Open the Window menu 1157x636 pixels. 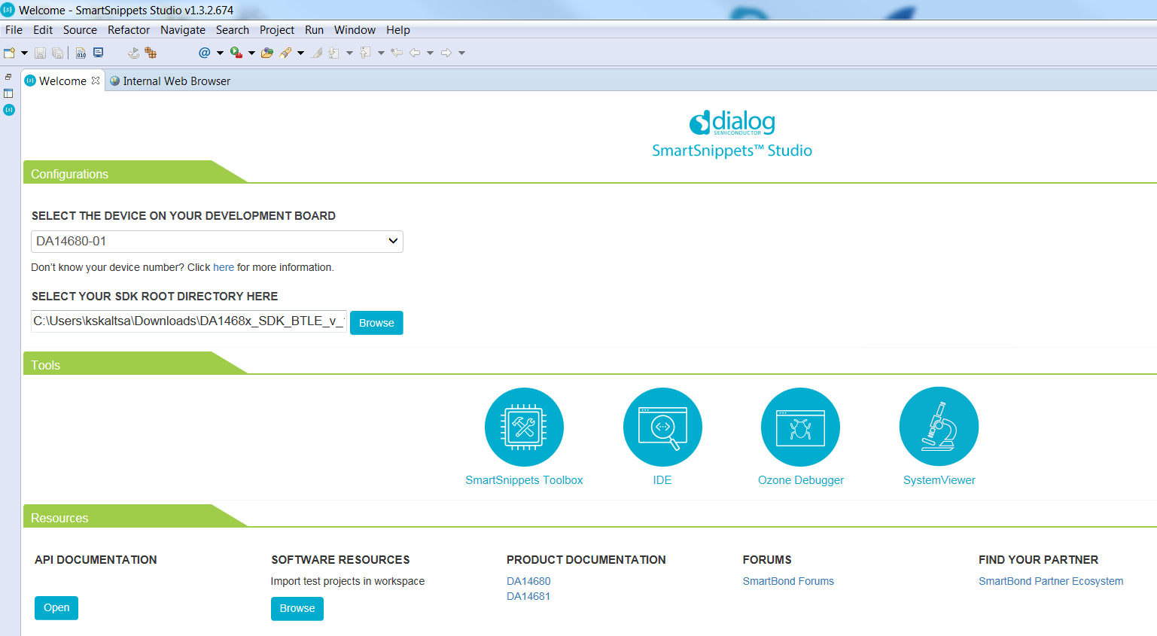355,30
